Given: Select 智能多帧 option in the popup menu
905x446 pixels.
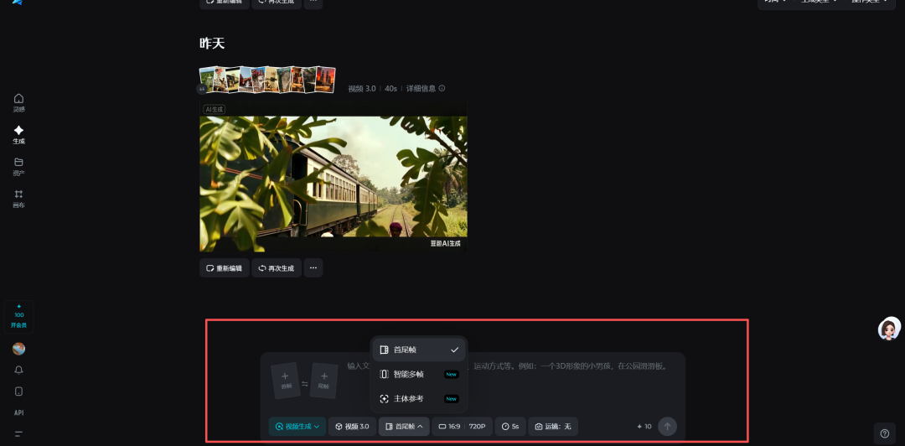Looking at the screenshot, I should pyautogui.click(x=418, y=374).
